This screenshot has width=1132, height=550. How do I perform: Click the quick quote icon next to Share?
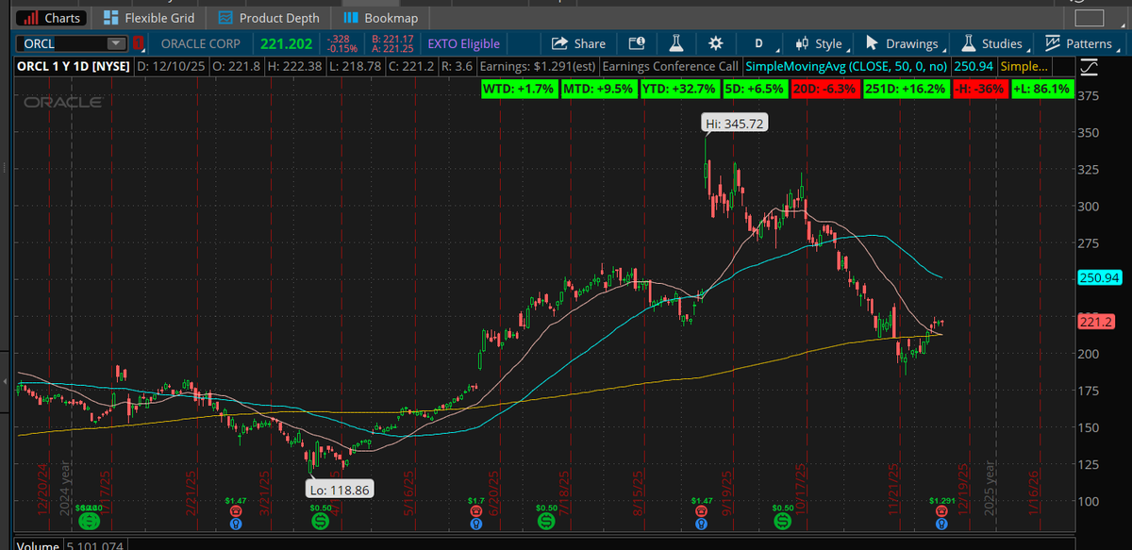tap(635, 43)
